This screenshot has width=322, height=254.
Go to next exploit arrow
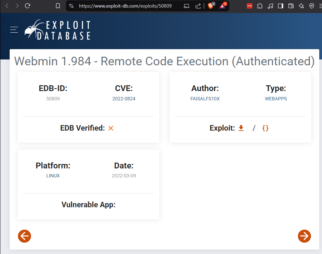[304, 236]
